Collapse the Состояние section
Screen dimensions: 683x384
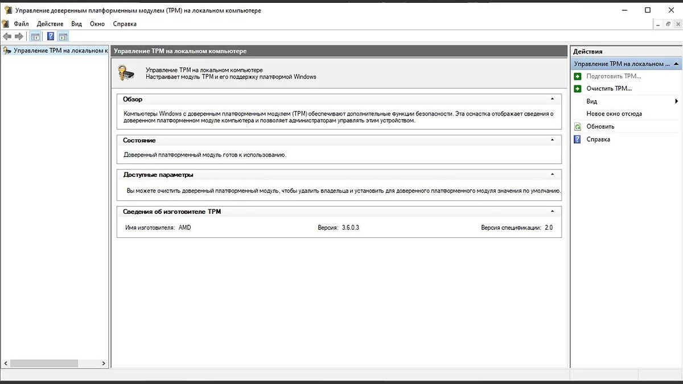click(x=552, y=140)
